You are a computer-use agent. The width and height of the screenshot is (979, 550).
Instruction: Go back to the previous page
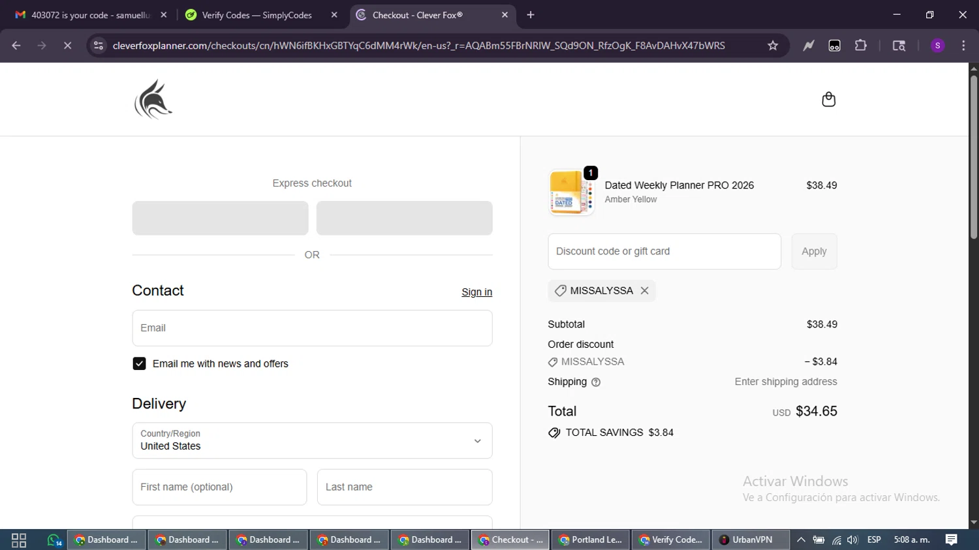(16, 46)
